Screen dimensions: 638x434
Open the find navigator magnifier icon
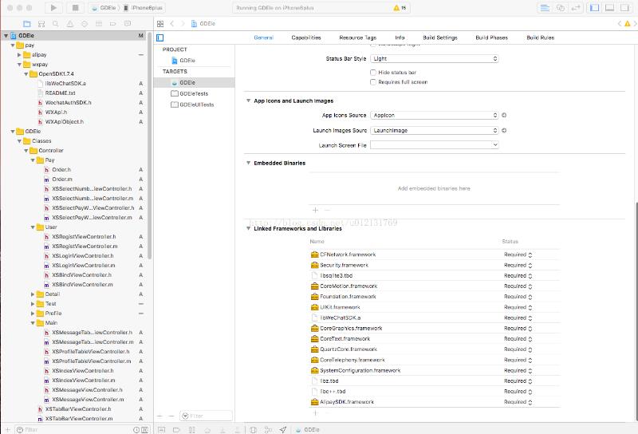tap(56, 24)
